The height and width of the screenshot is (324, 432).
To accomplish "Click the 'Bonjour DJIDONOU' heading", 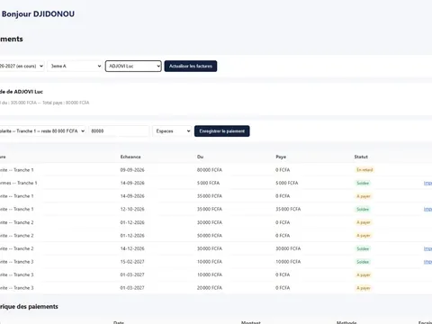I will click(x=38, y=14).
